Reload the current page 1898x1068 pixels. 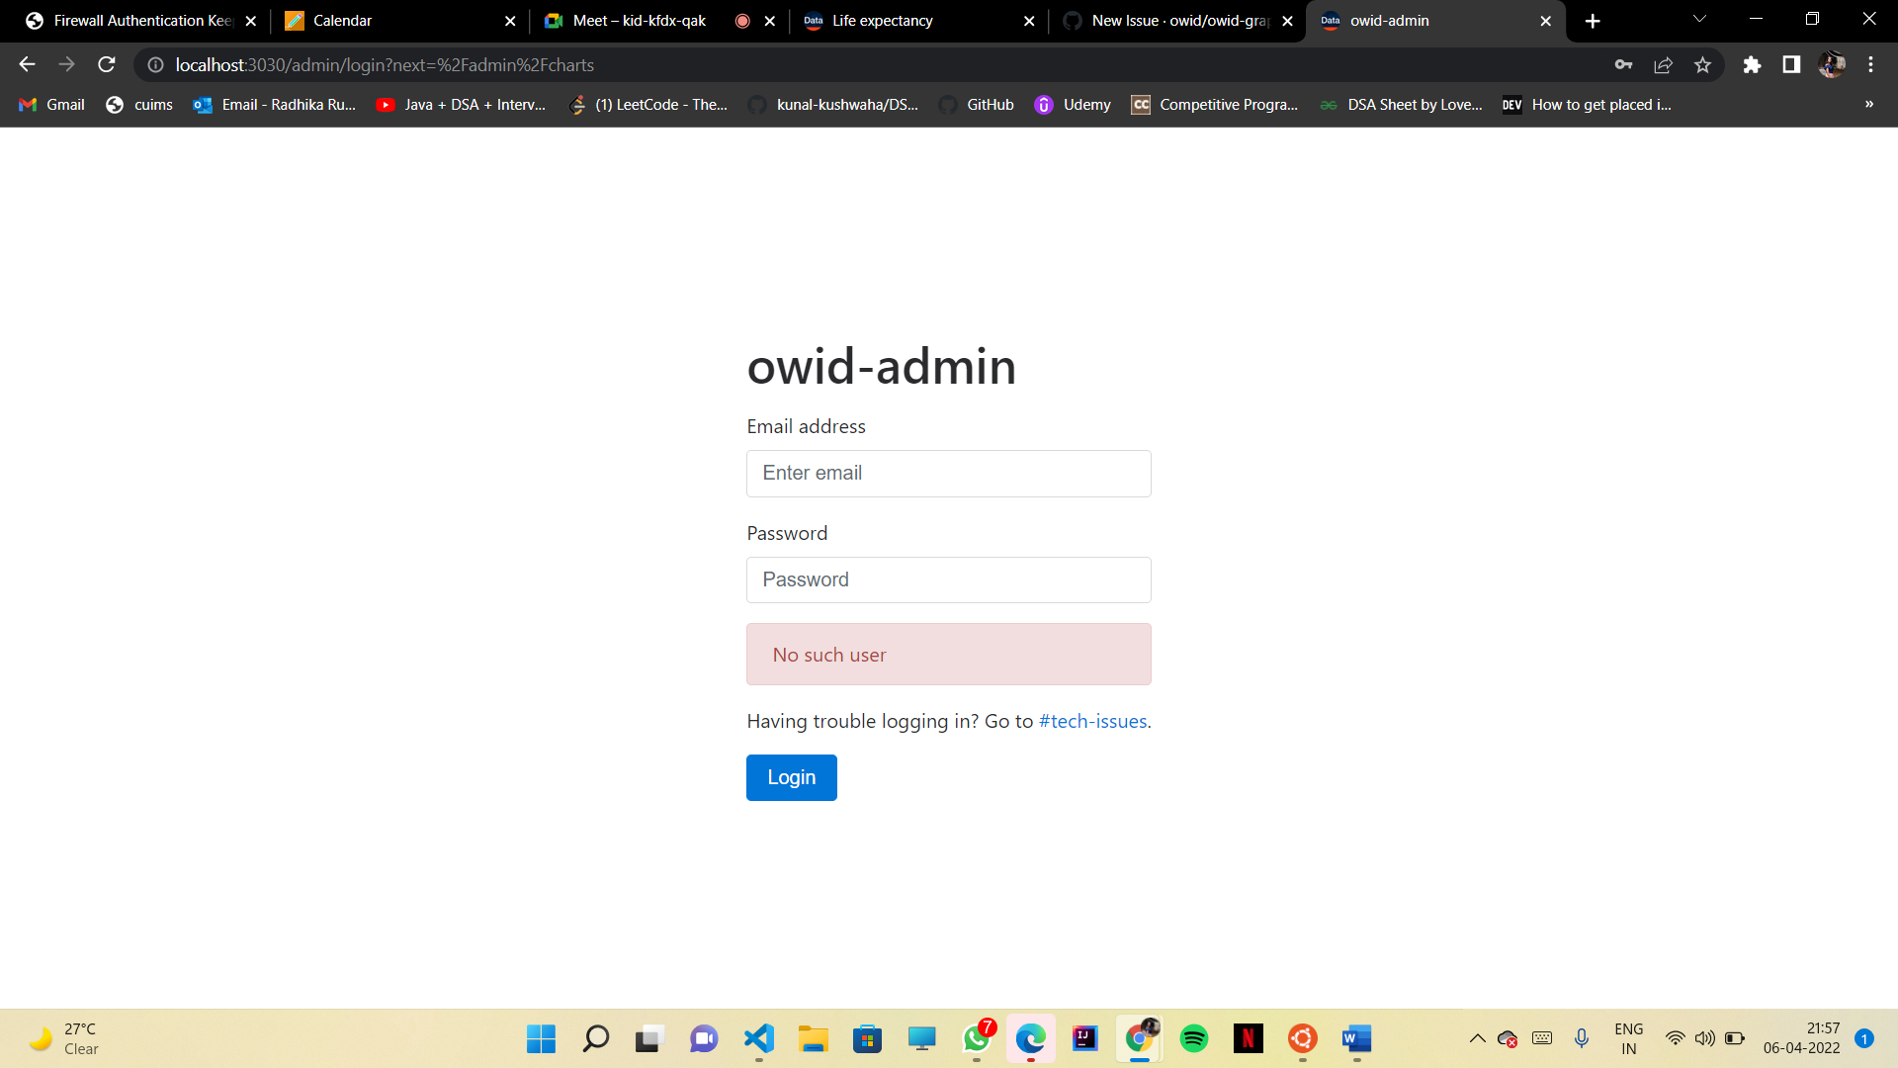[106, 64]
